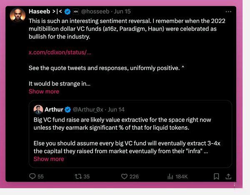Expand Arthur's quoted tweet Show more
250x195 pixels.
pos(49,159)
